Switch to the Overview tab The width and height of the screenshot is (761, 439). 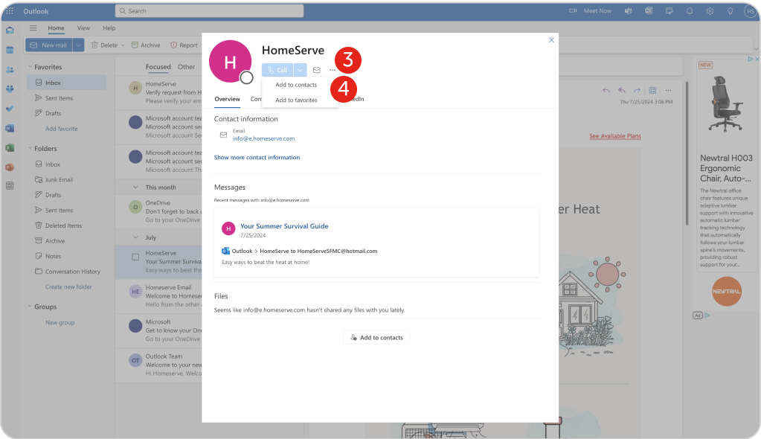227,99
